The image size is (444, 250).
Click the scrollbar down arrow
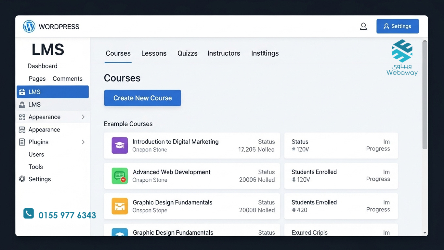point(424,233)
